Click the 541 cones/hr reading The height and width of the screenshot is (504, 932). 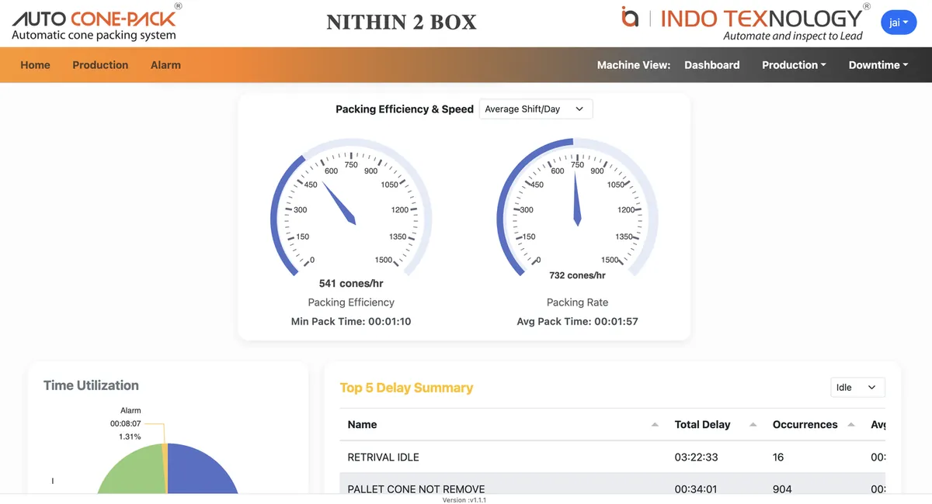coord(351,284)
